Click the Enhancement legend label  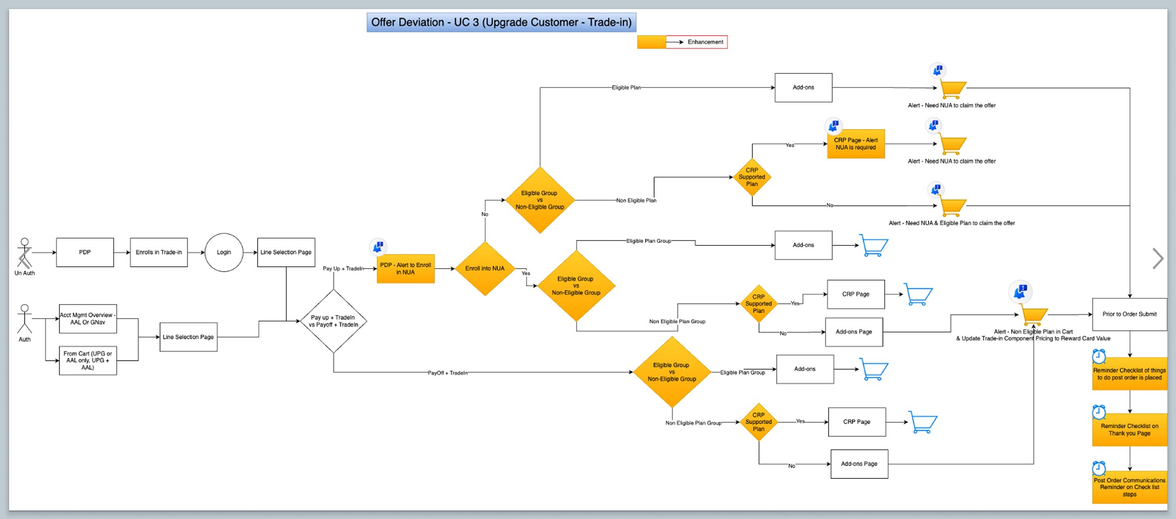pyautogui.click(x=705, y=42)
